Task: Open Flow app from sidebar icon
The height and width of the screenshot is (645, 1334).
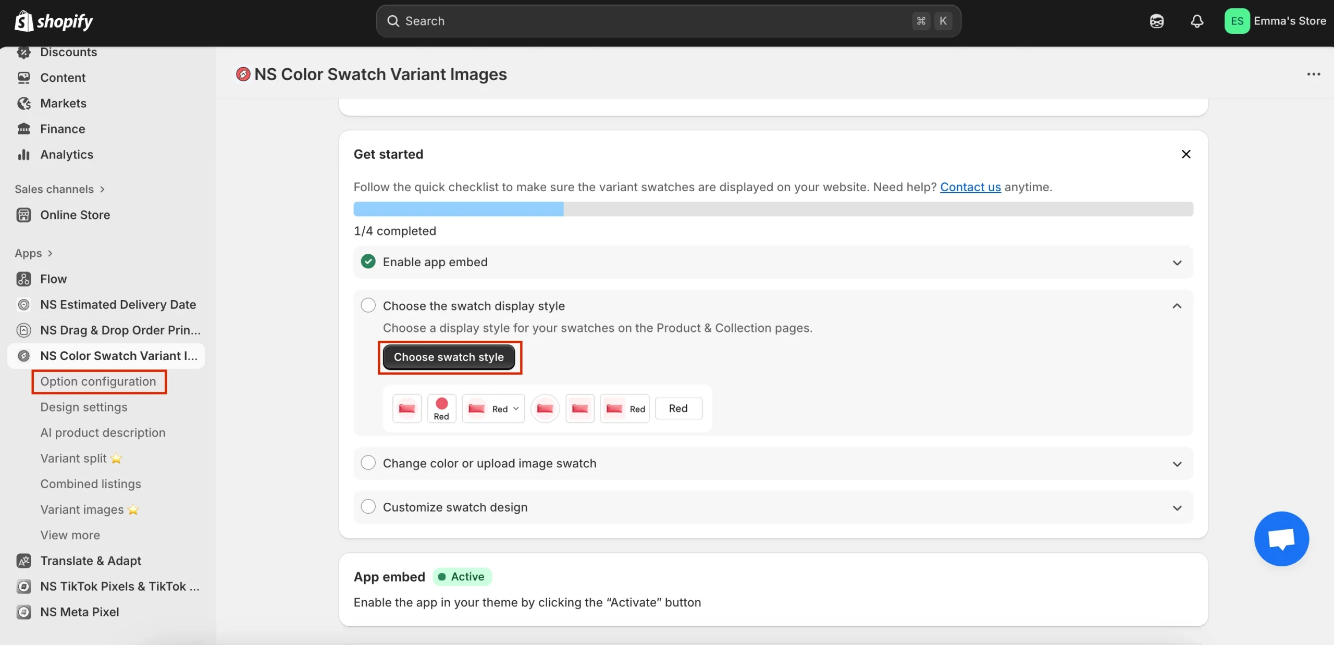Action: 24,279
